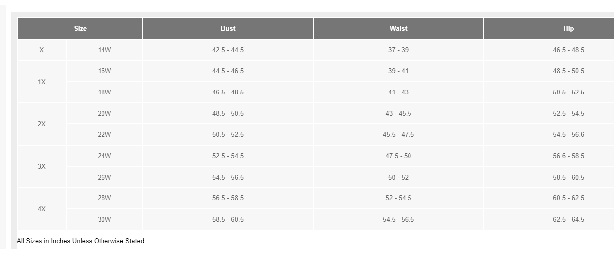Select the 1X size cell
This screenshot has width=614, height=280.
click(x=42, y=82)
